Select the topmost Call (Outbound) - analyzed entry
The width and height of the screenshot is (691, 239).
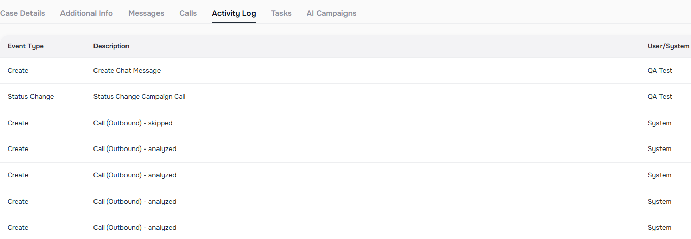135,149
